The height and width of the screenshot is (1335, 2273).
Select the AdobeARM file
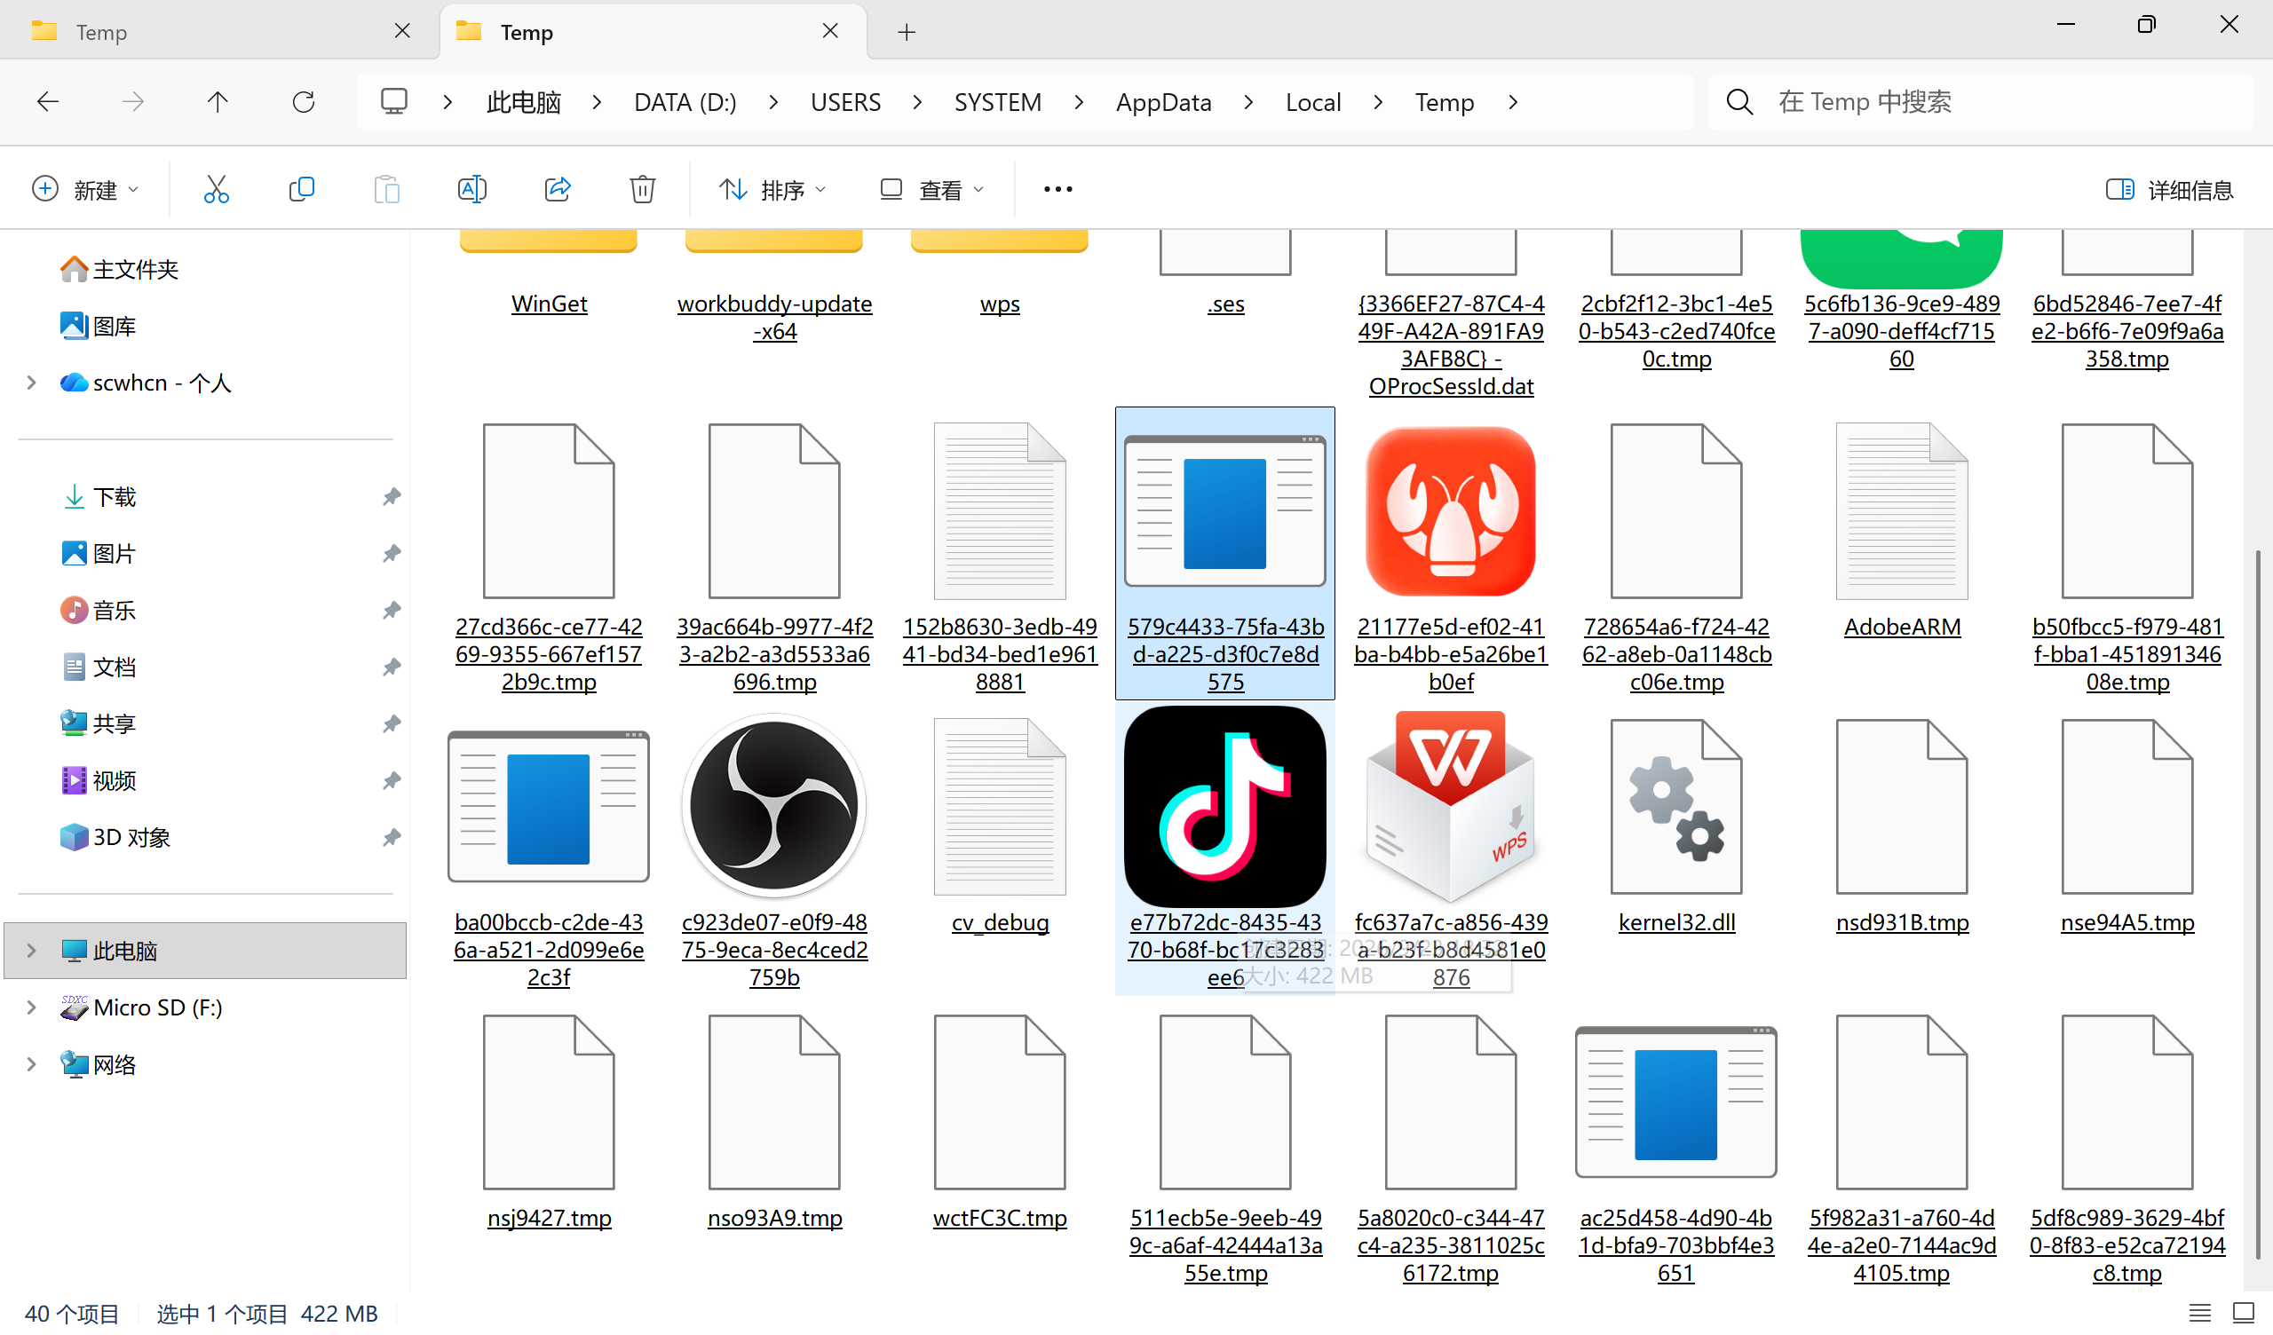click(1901, 531)
